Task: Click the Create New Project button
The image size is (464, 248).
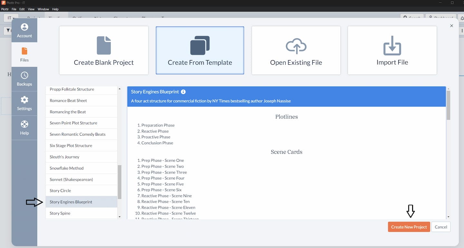Action: [x=409, y=227]
